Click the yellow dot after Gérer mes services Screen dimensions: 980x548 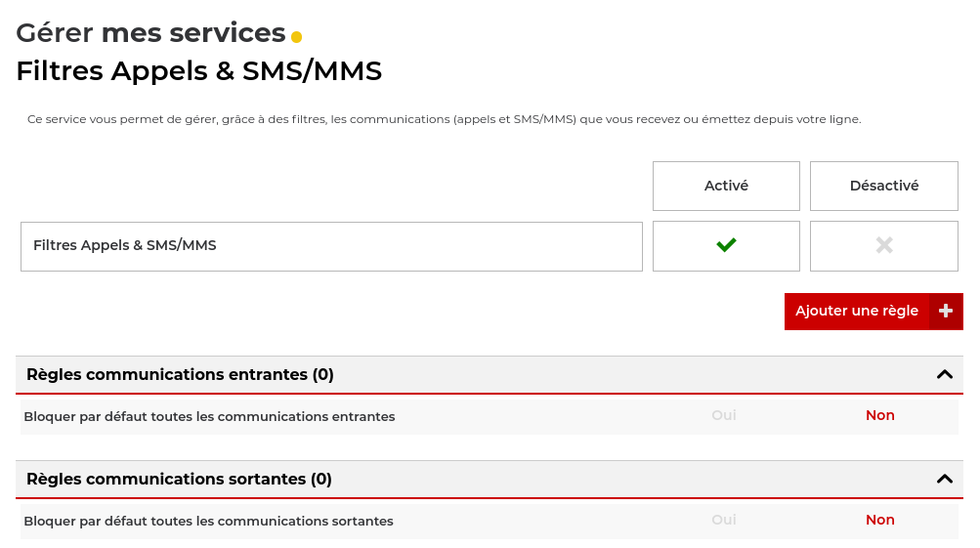pyautogui.click(x=297, y=37)
